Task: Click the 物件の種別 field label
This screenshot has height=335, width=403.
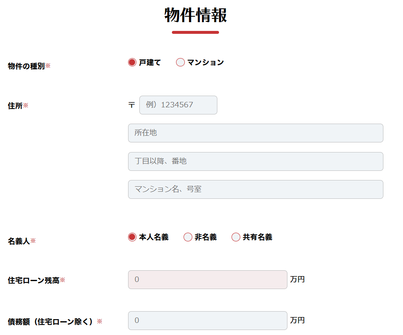Action: pos(26,66)
